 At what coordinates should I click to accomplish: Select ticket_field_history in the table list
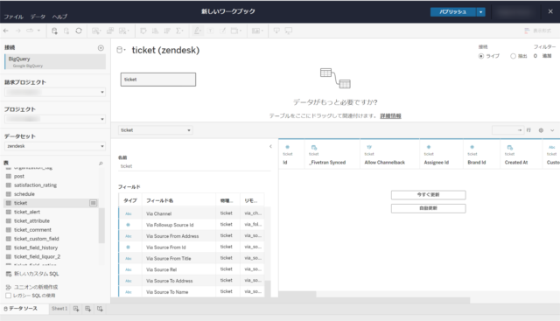[x=36, y=248]
